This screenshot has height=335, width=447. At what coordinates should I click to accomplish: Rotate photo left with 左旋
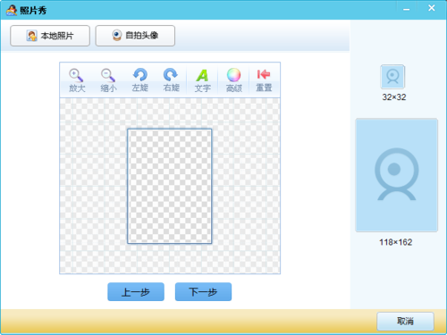click(139, 80)
